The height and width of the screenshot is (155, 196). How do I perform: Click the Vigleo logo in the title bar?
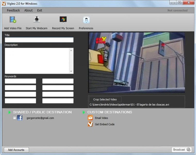[x=4, y=4]
